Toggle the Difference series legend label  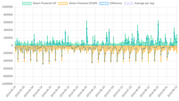tap(116, 3)
